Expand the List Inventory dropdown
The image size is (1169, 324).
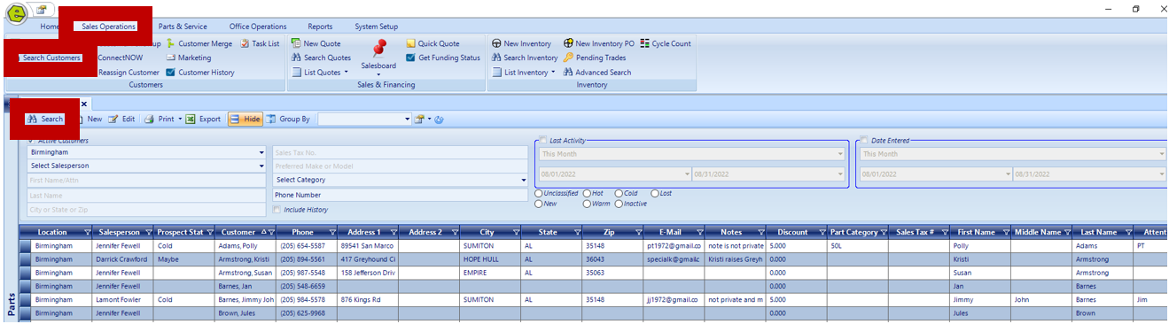pos(553,73)
